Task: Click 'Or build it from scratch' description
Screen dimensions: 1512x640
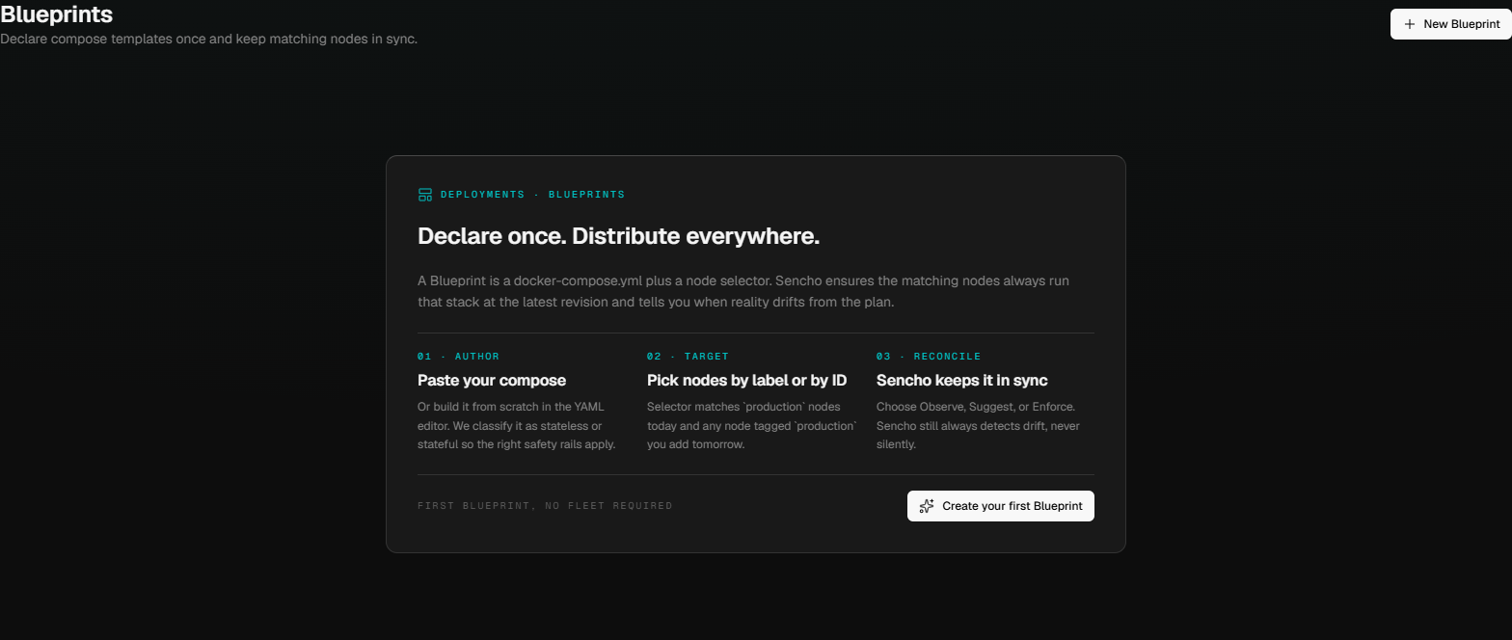Action: click(x=517, y=425)
